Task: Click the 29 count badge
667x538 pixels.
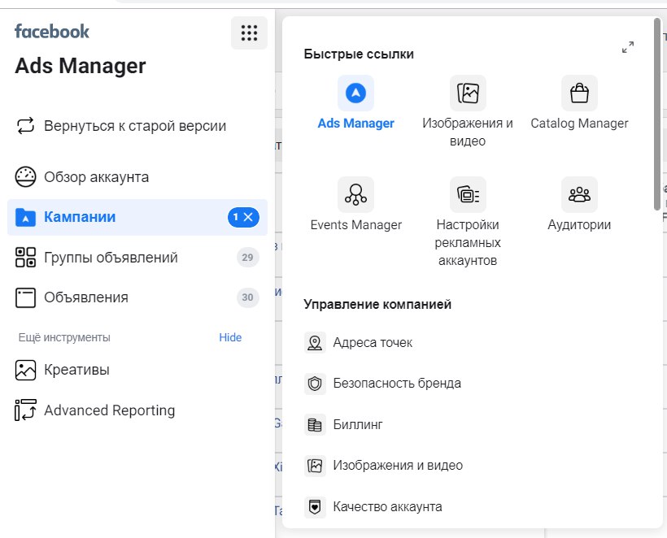Action: click(x=247, y=258)
